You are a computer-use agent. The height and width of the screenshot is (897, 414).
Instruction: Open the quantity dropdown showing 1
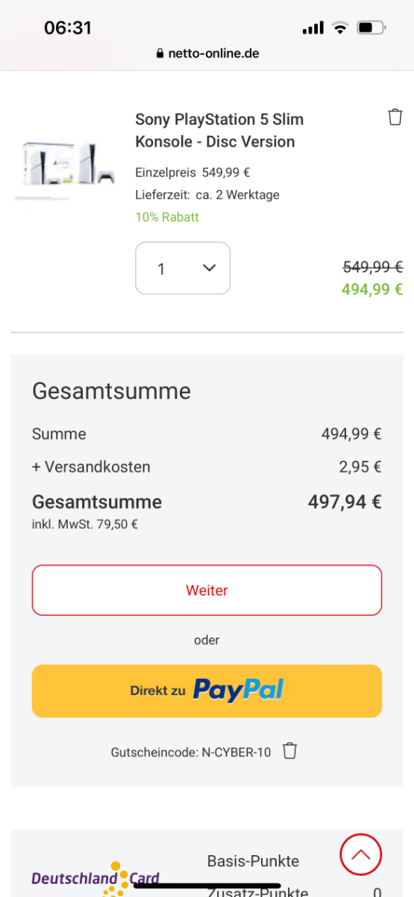pos(183,268)
